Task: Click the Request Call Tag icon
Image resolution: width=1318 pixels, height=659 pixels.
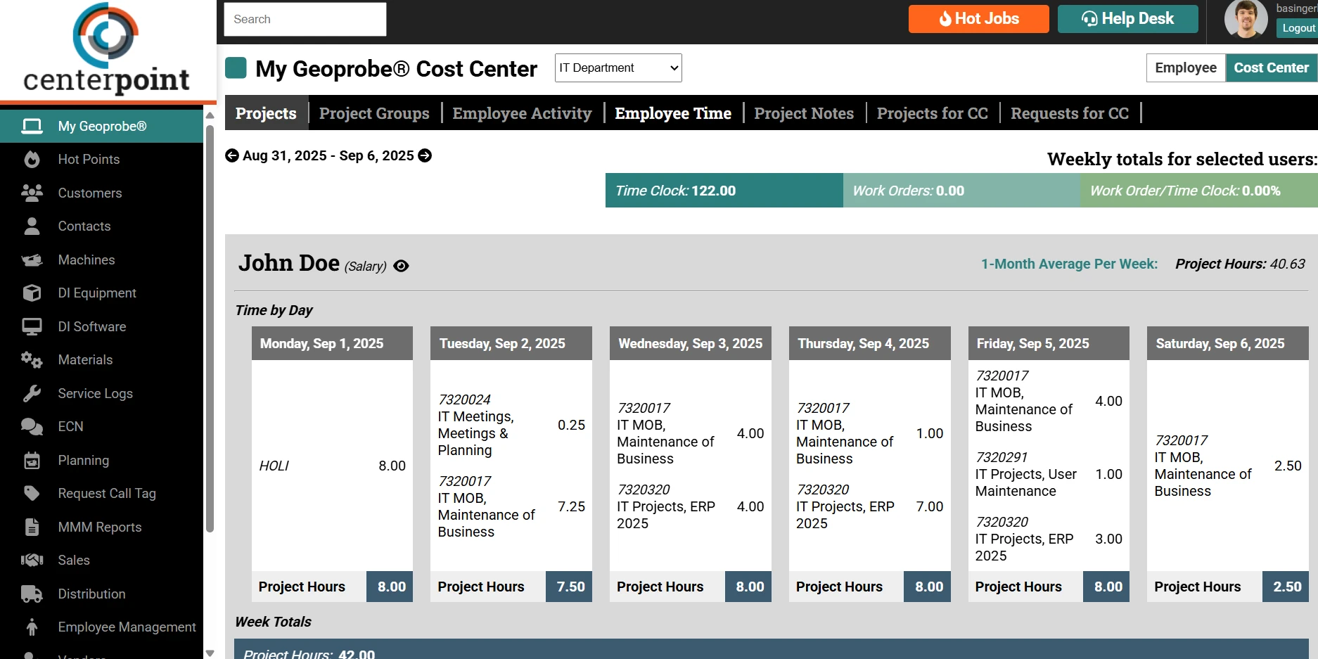Action: click(32, 493)
